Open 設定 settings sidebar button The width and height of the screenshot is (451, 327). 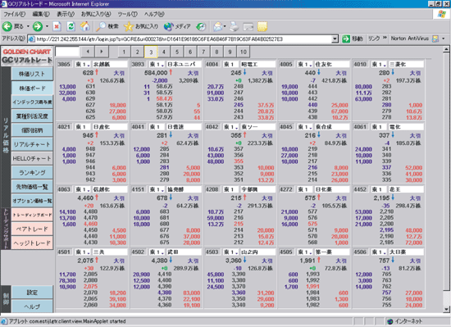(32, 293)
